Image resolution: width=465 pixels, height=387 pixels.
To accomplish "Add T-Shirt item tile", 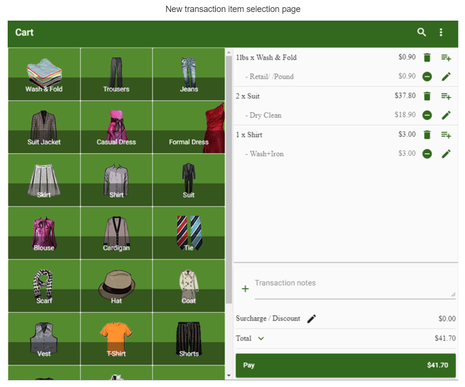I will (116, 339).
